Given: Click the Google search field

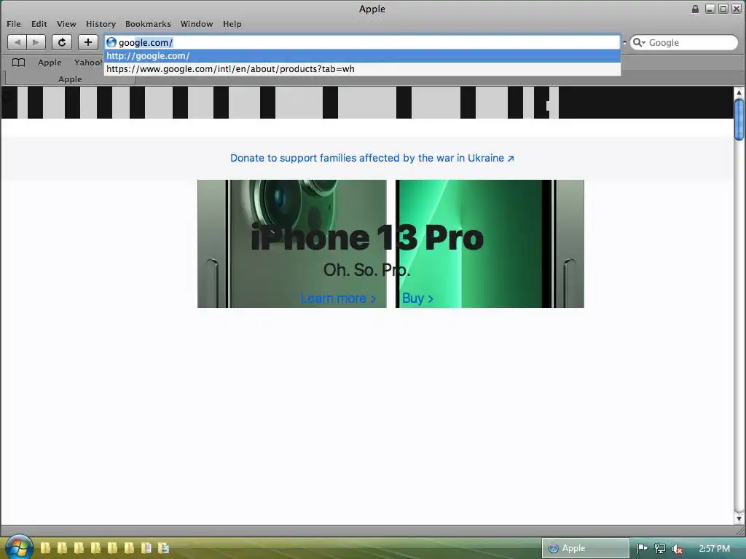Looking at the screenshot, I should [683, 42].
